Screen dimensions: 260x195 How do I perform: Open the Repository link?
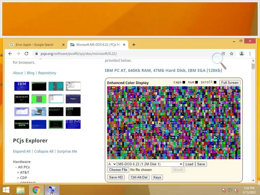click(x=47, y=73)
